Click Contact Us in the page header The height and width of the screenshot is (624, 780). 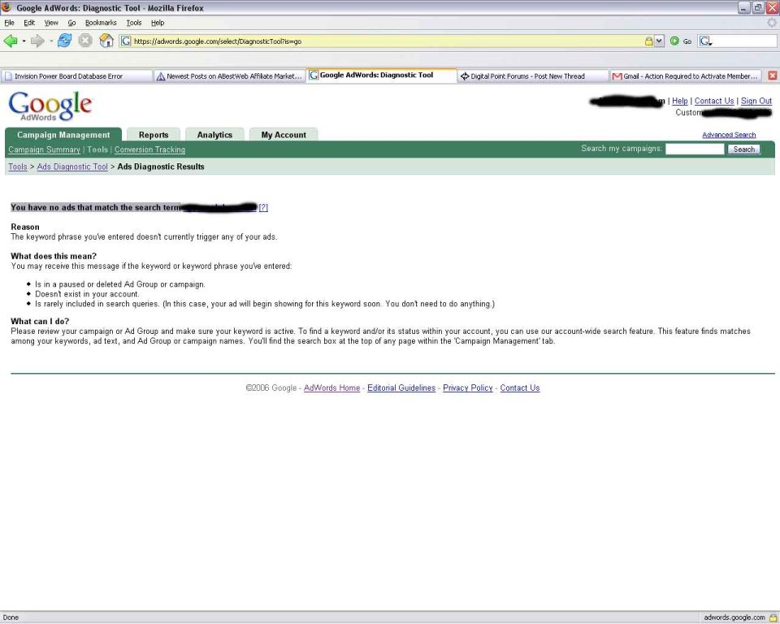click(x=714, y=101)
